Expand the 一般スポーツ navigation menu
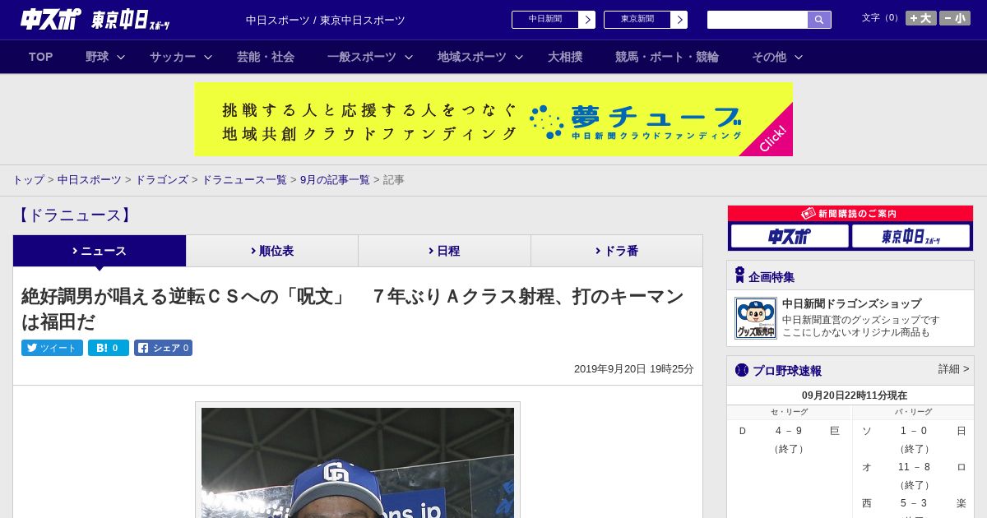The image size is (987, 518). tap(370, 57)
